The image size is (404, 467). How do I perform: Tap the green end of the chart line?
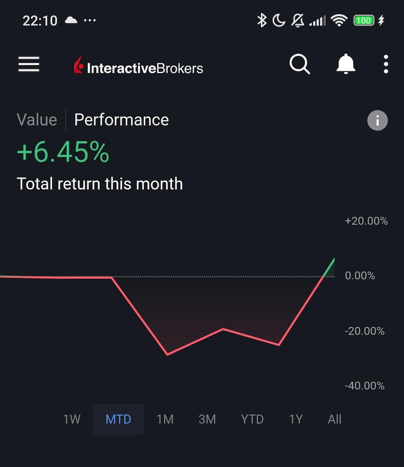(x=334, y=260)
